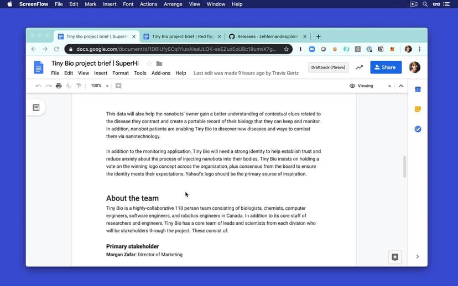The height and width of the screenshot is (286, 458).
Task: Click the Zoom extension icon in Chrome
Action: pyautogui.click(x=312, y=49)
